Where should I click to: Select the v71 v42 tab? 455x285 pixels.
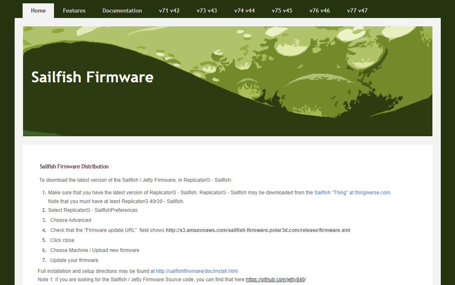tap(169, 11)
